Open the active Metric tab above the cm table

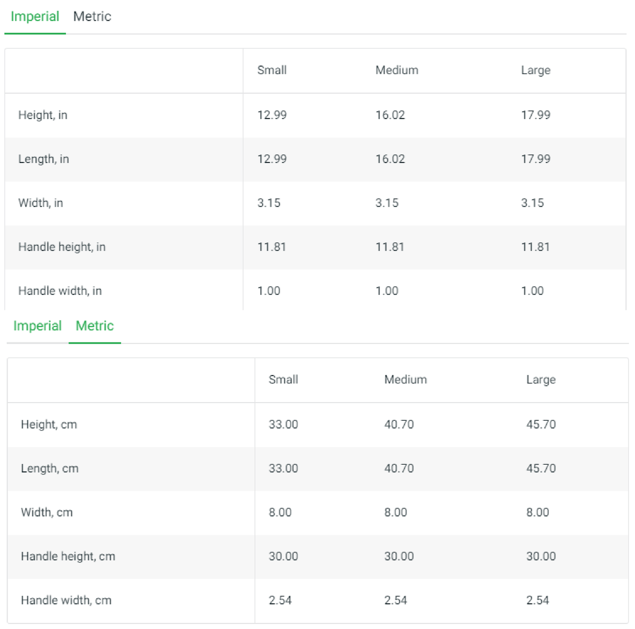click(94, 326)
